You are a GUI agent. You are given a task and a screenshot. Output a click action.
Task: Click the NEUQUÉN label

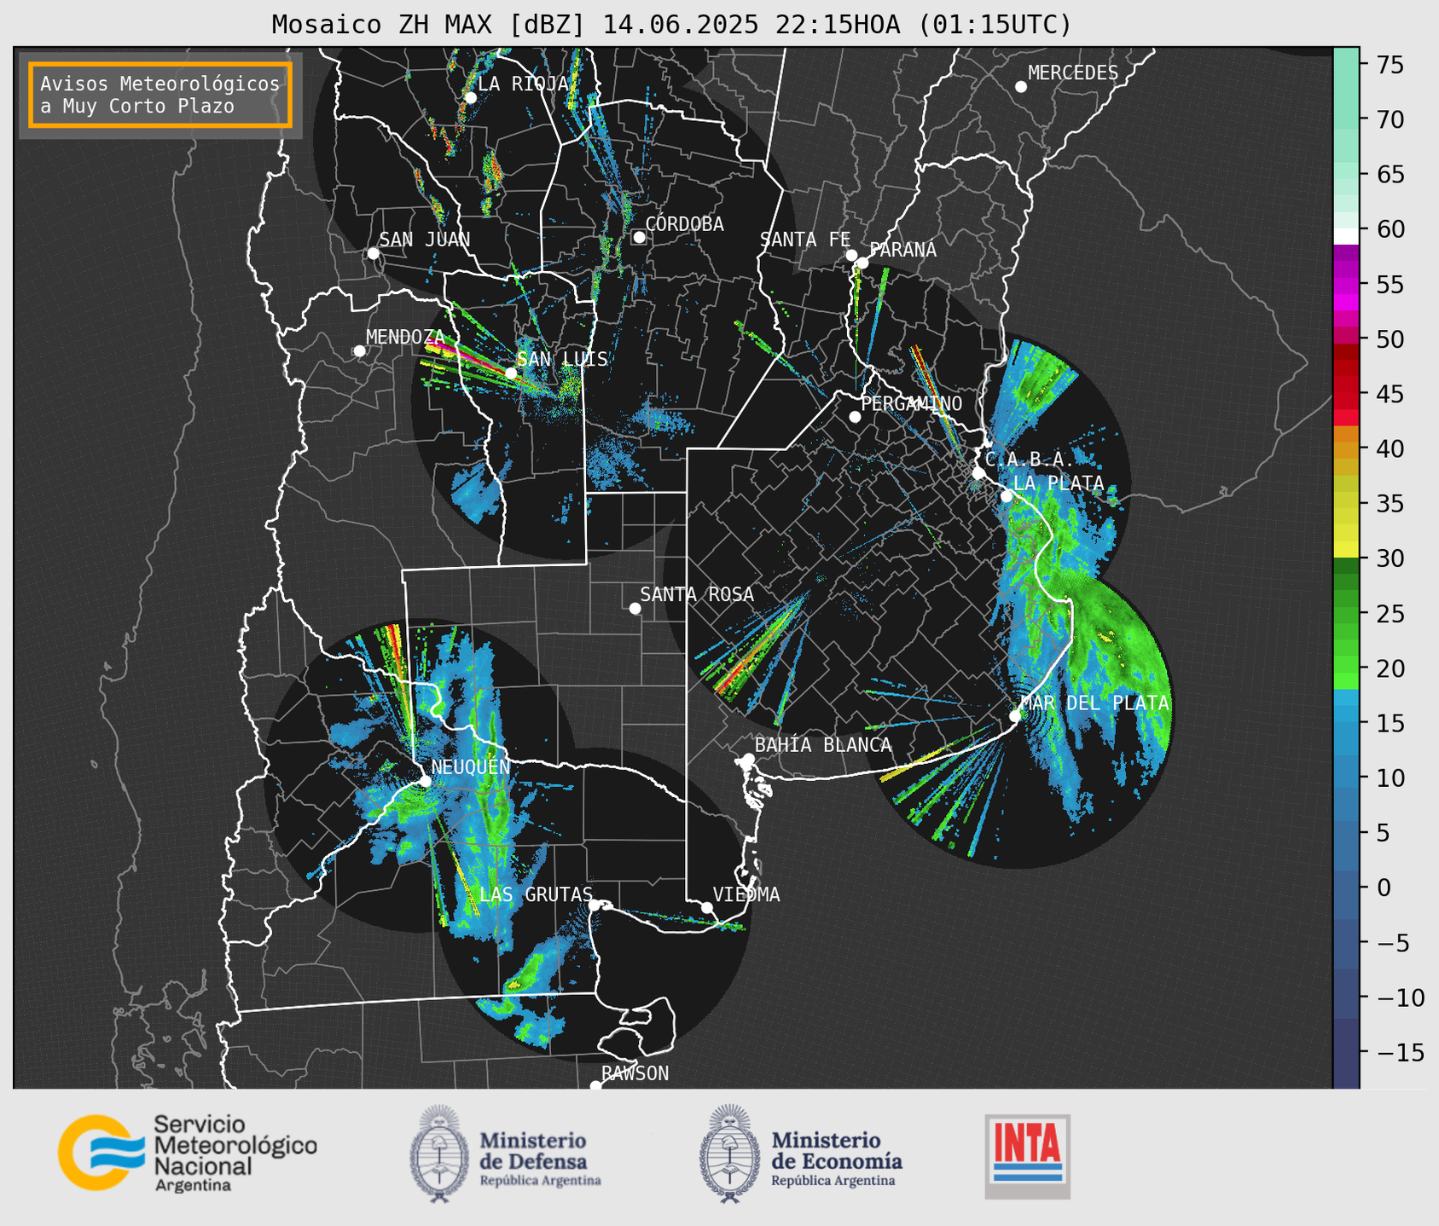click(x=471, y=766)
